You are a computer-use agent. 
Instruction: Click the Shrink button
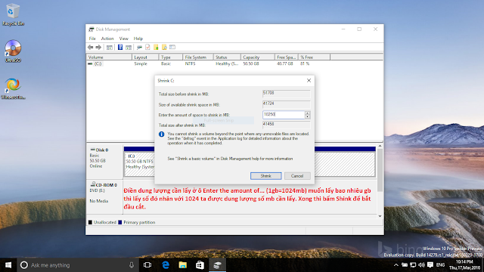[x=265, y=176]
